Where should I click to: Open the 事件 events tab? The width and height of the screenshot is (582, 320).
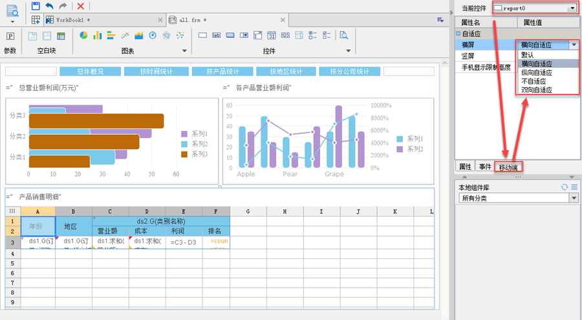pyautogui.click(x=485, y=166)
